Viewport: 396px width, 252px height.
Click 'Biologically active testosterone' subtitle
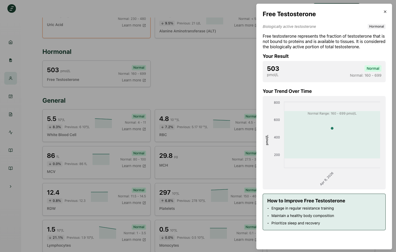pos(289,27)
